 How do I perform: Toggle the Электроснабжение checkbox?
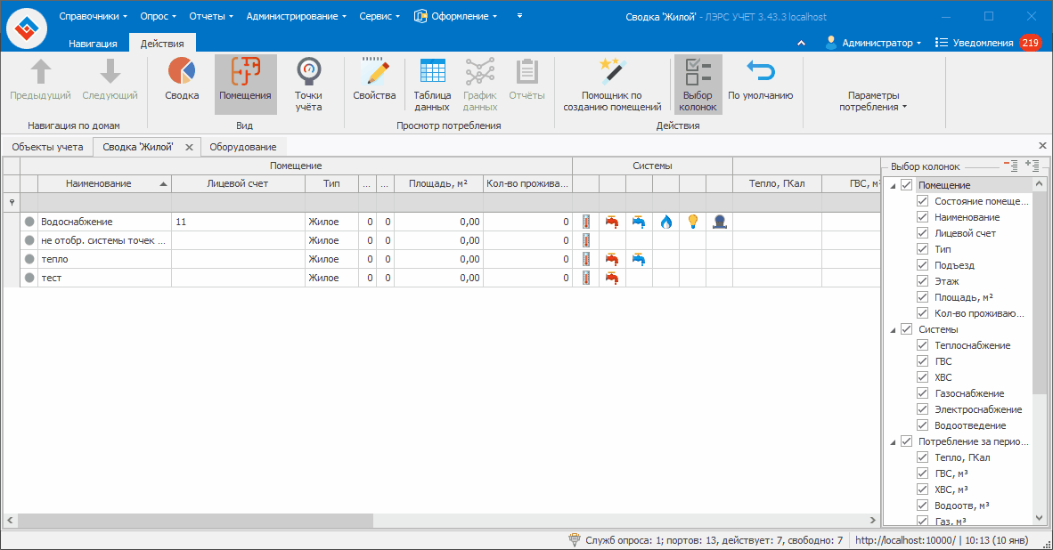[922, 409]
